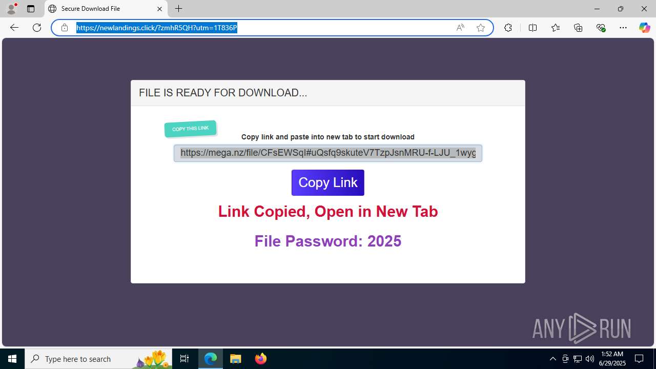The width and height of the screenshot is (656, 369).
Task: Launch Firefox from the taskbar
Action: 260,359
